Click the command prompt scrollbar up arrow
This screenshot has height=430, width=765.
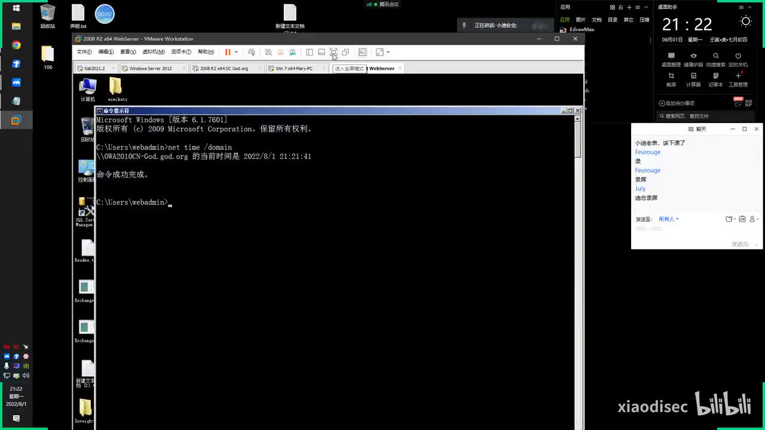point(577,119)
